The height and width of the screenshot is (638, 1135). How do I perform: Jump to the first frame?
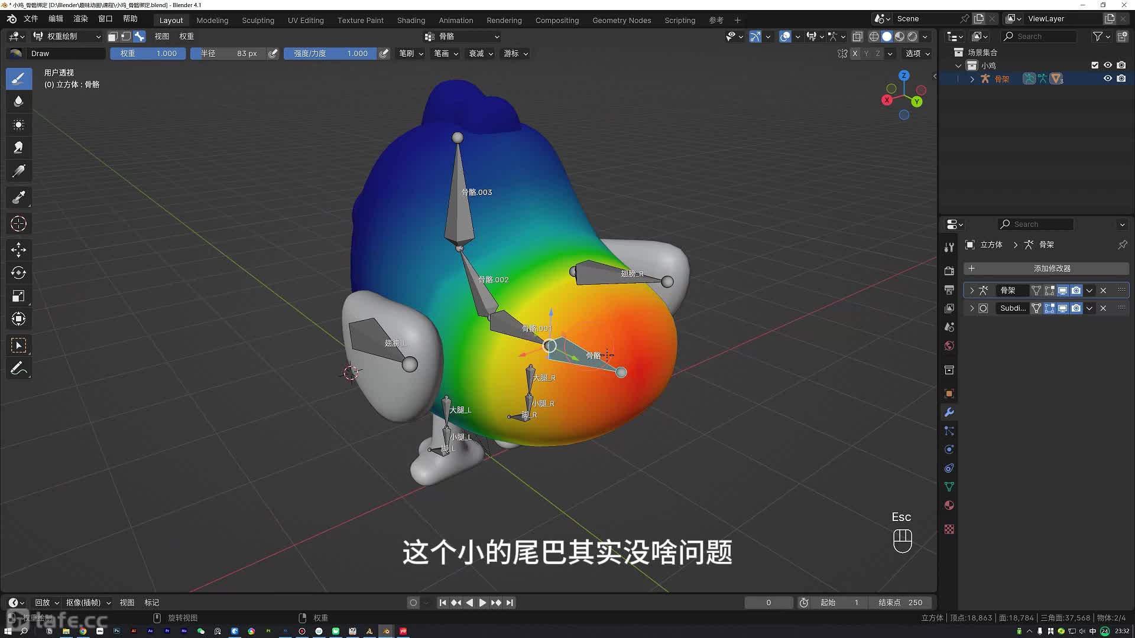[442, 603]
